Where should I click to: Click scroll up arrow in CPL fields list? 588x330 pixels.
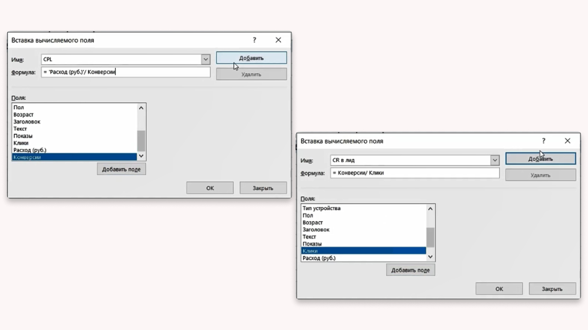(141, 108)
